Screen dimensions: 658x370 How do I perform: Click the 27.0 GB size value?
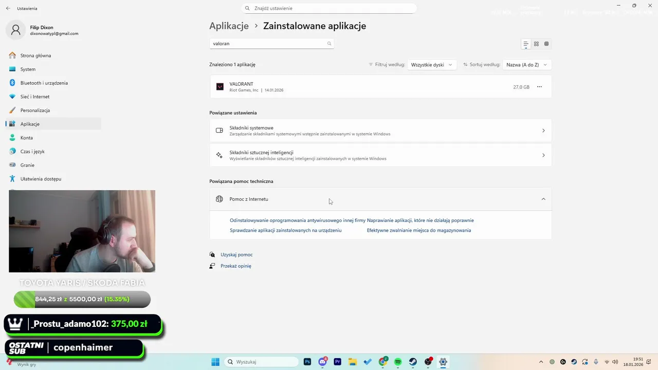[521, 87]
